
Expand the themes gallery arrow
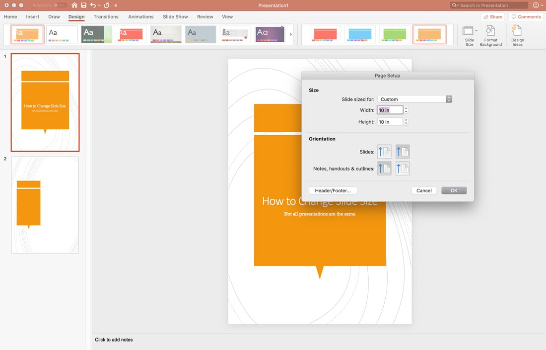290,35
